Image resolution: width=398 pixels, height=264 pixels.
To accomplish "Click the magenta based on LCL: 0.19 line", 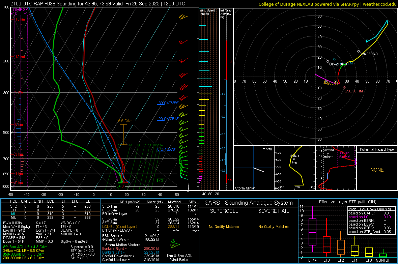I will pos(370,217).
